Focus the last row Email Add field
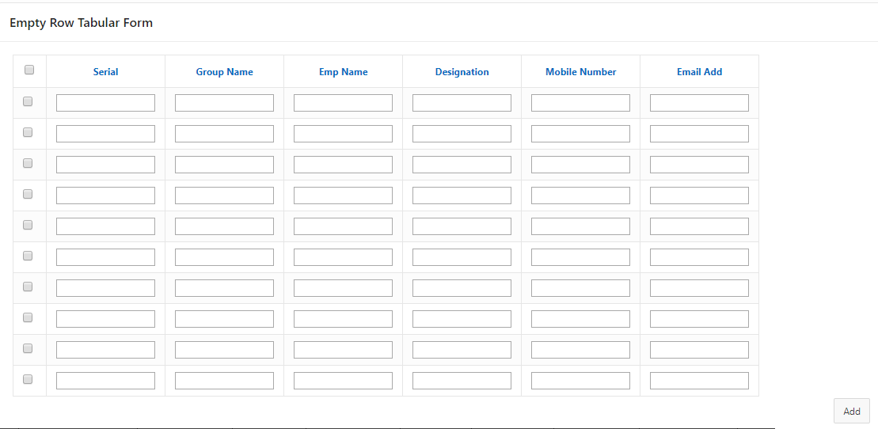This screenshot has width=878, height=429. point(699,381)
